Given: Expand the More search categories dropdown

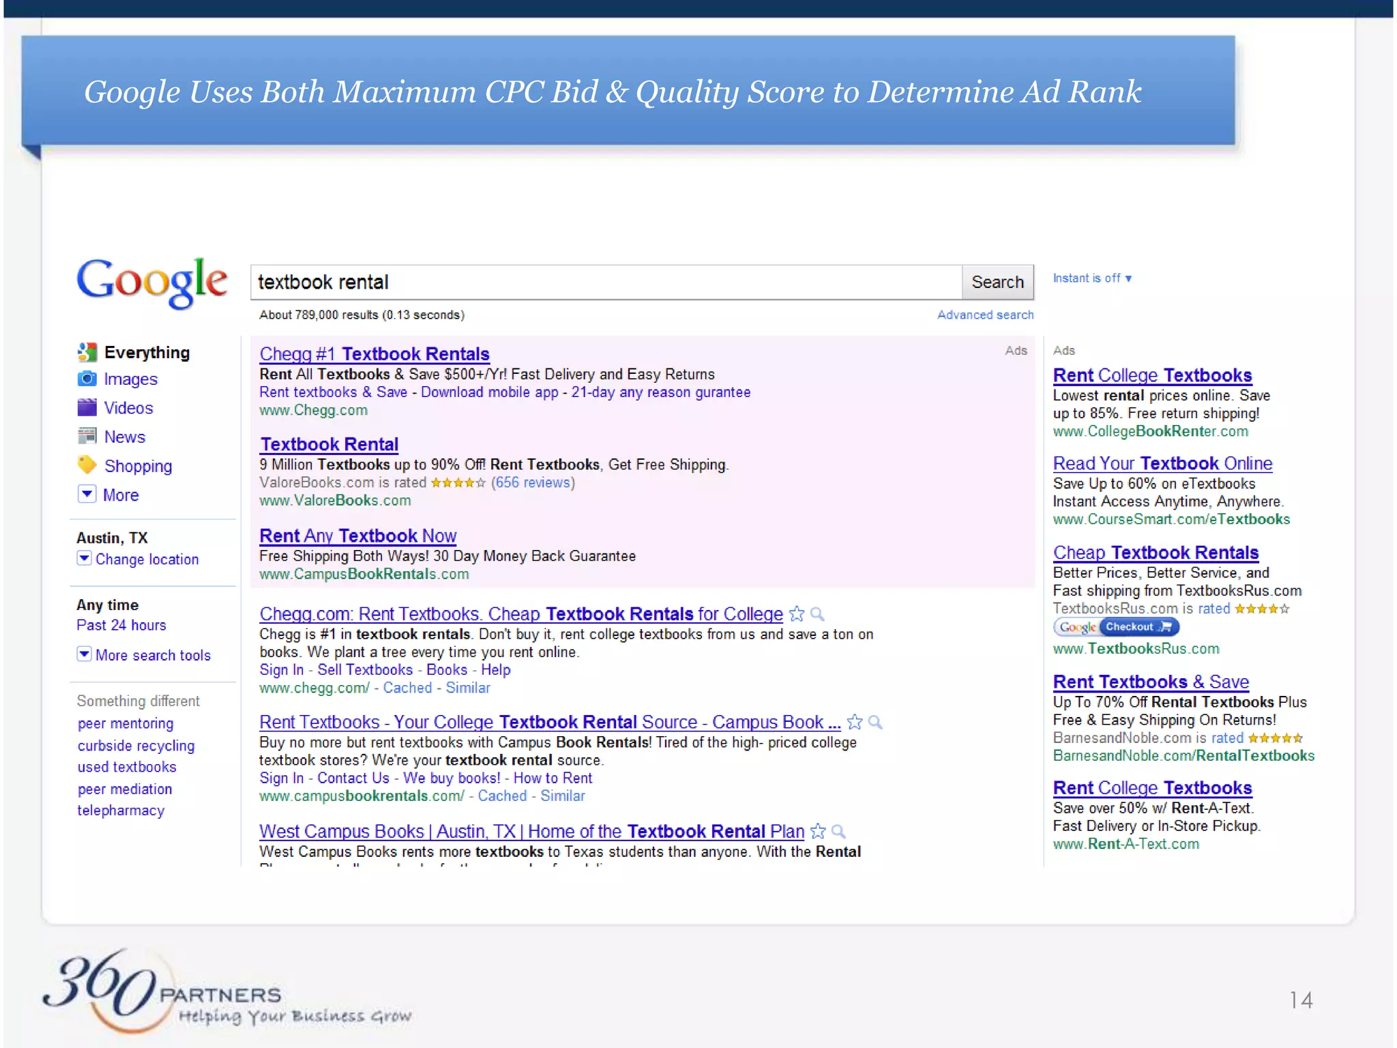Looking at the screenshot, I should [87, 494].
